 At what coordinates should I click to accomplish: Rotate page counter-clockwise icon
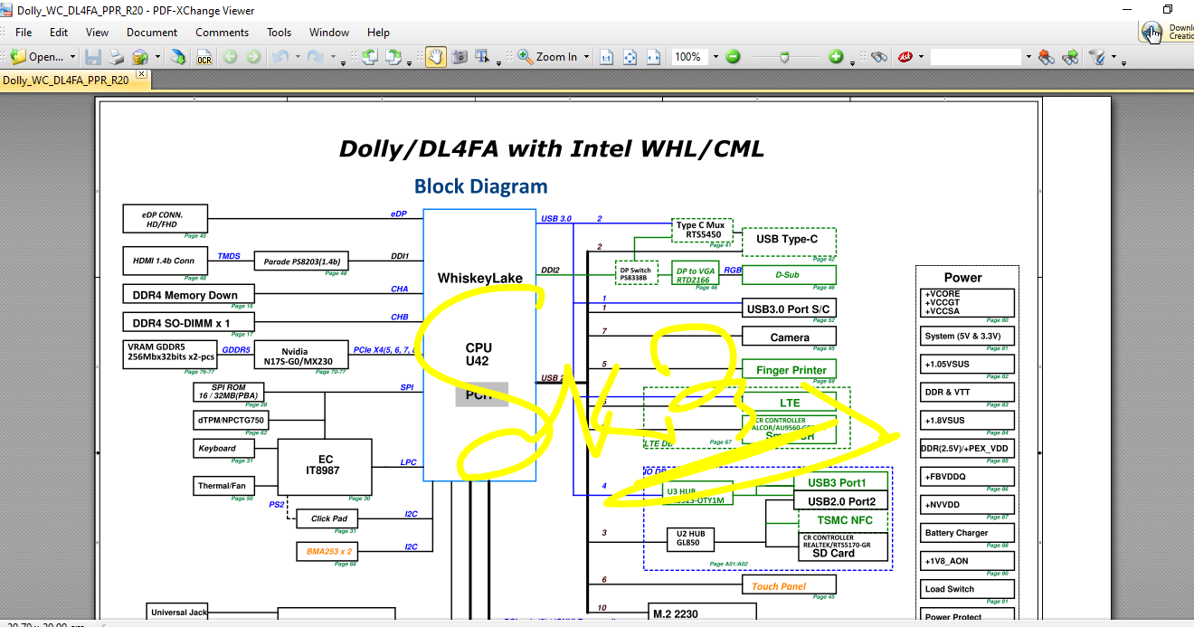(370, 56)
